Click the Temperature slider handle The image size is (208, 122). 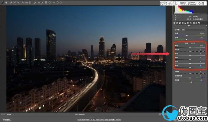click(x=186, y=35)
